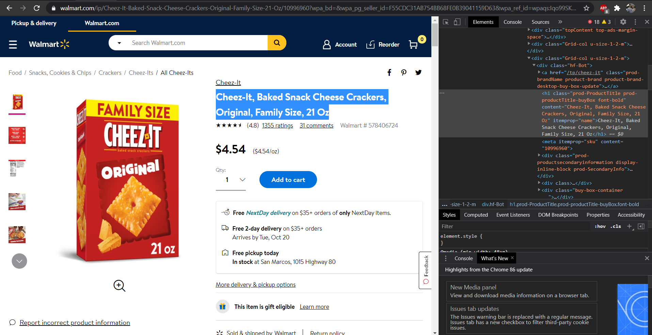Open the ABP adblock extension icon

[x=604, y=8]
